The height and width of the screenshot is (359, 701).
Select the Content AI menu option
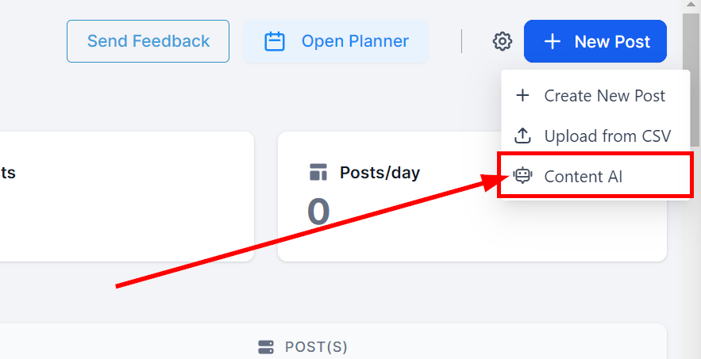(x=583, y=177)
